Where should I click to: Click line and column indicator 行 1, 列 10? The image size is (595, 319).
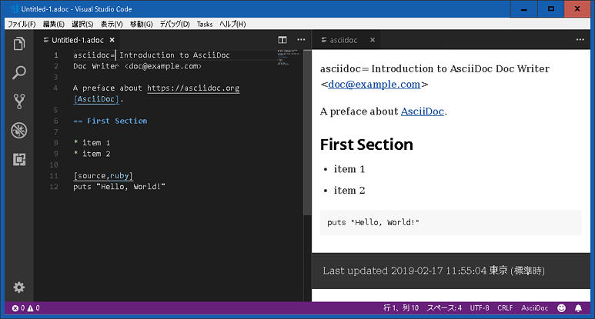click(x=401, y=308)
